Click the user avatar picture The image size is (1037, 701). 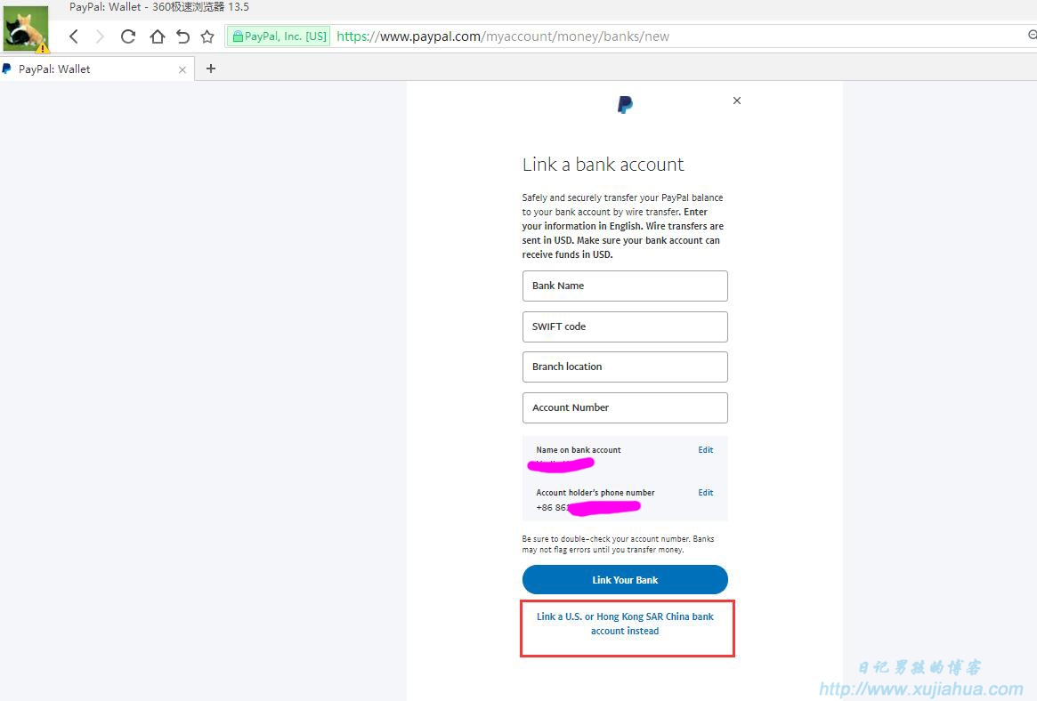pos(26,29)
